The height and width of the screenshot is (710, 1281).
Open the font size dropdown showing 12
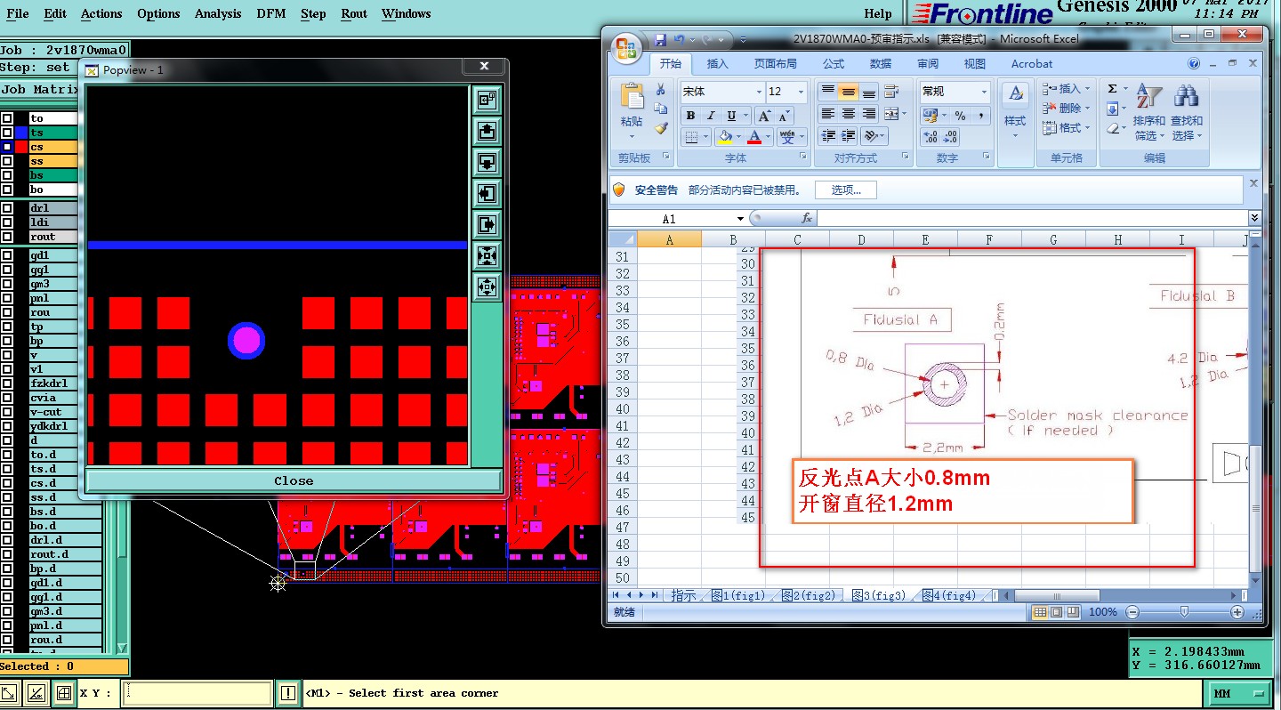801,92
